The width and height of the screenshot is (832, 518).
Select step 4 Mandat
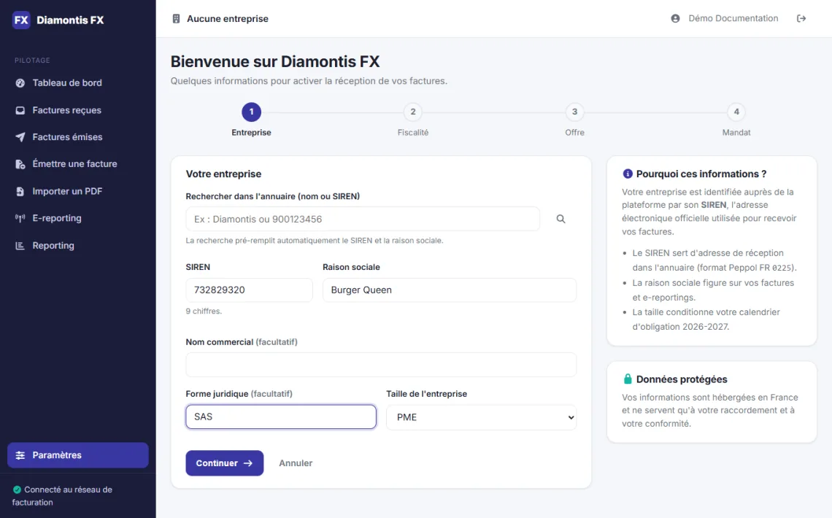736,112
